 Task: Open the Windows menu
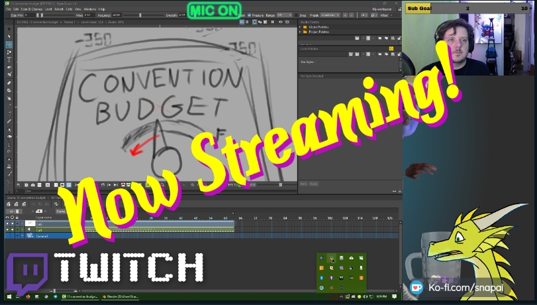coord(90,9)
